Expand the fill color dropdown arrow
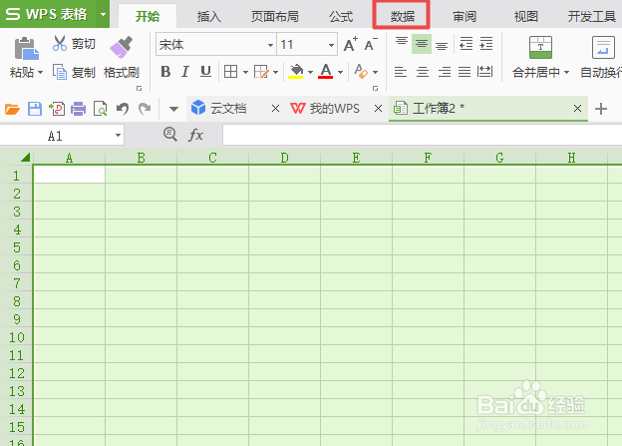Viewport: 622px width, 446px height. pos(310,72)
